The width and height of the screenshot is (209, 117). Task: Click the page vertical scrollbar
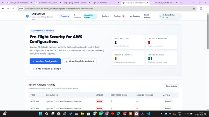click(x=208, y=32)
